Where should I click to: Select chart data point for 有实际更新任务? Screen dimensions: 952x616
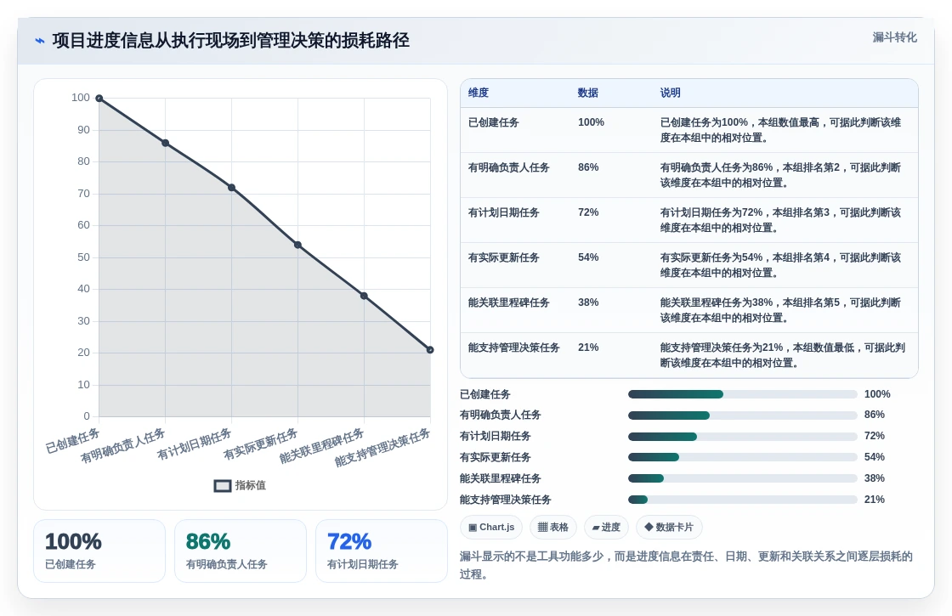[297, 246]
